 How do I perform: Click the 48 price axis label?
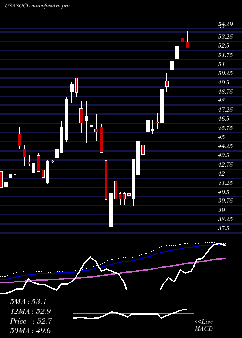(x=222, y=100)
